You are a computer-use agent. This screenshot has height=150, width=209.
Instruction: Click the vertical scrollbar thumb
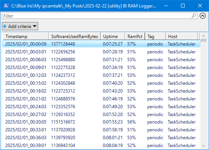click(x=203, y=40)
